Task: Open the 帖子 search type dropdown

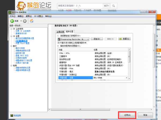Action: [107, 6]
